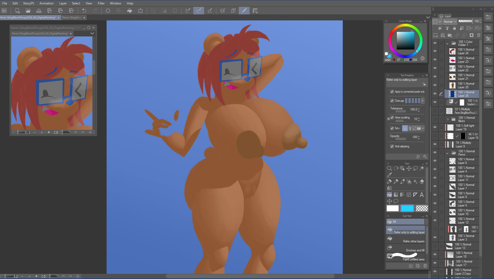Select the Gradient tool
Viewport: 494px width, 279px height.
coord(396,195)
